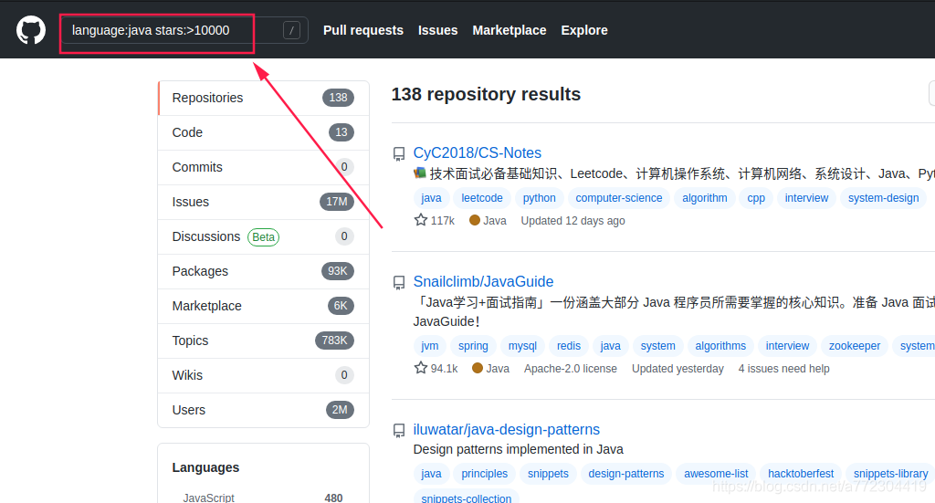Viewport: 935px width, 503px height.
Task: Click the principles topic tag
Action: click(484, 473)
